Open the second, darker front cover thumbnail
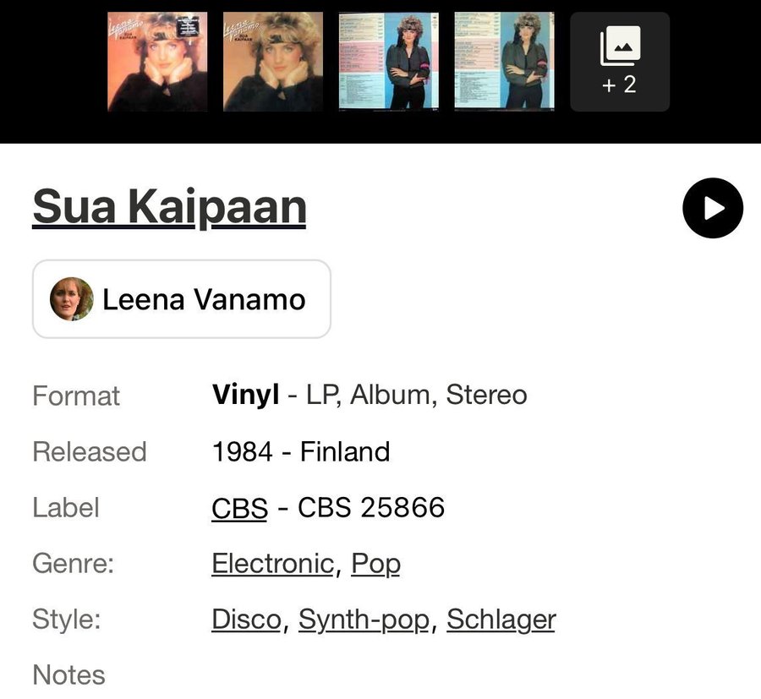 (273, 62)
